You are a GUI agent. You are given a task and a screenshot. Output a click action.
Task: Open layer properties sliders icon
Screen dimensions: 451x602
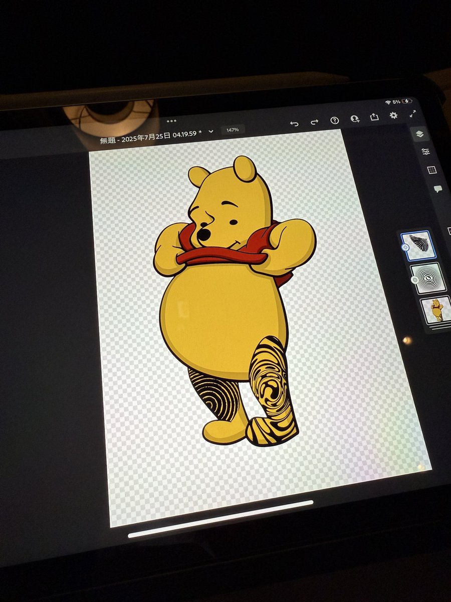425,152
